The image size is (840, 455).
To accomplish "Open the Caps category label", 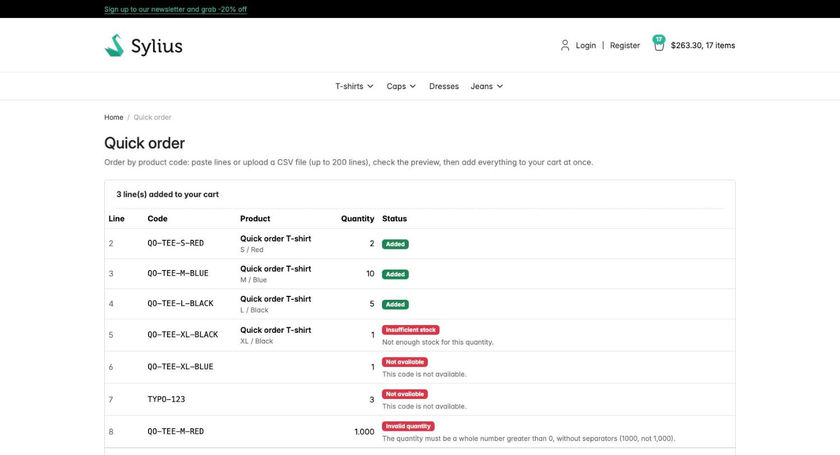I will pos(396,86).
